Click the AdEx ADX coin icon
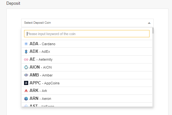The image size is (172, 115). coord(26,51)
